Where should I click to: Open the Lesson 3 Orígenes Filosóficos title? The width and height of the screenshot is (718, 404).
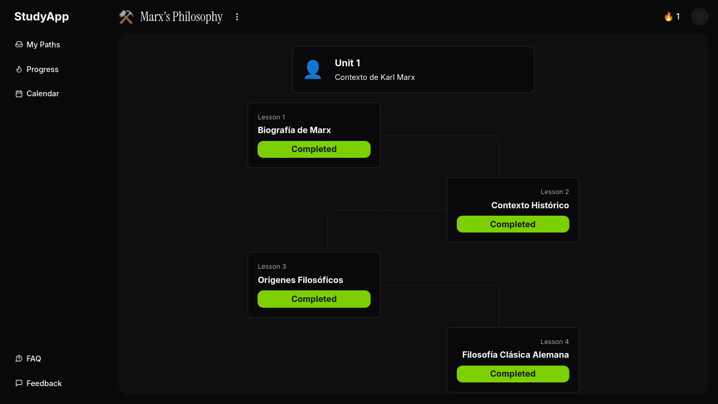[x=300, y=280]
